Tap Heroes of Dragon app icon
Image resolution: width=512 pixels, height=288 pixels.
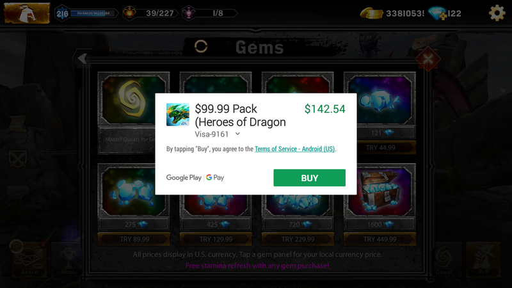(178, 115)
